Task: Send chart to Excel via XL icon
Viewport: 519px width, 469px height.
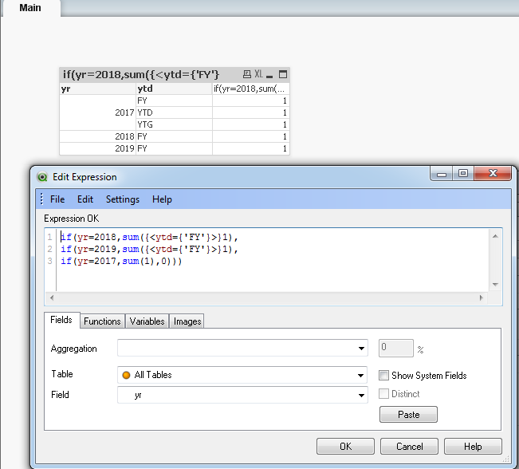Action: pyautogui.click(x=258, y=74)
